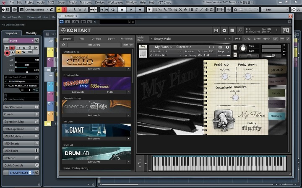Open Empty Multi preset dropdown arrow
Viewport: 302px width, 188px height.
coord(151,38)
